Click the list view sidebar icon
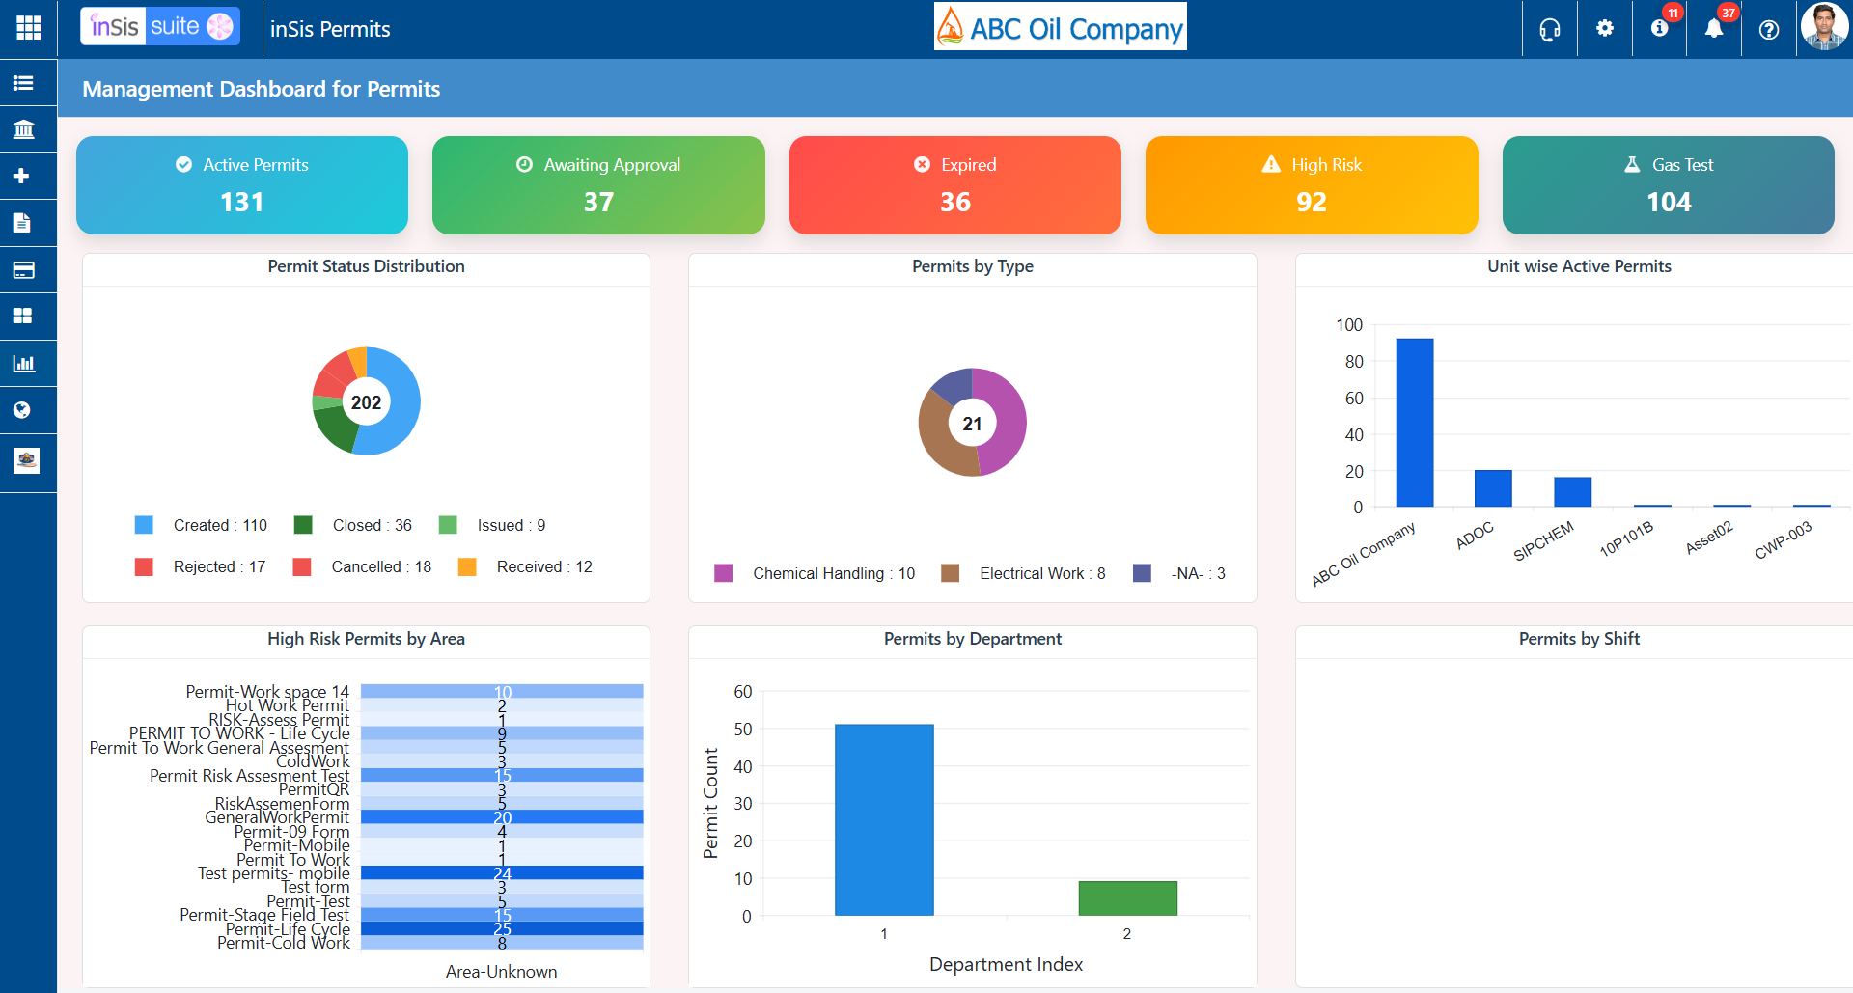Image resolution: width=1853 pixels, height=993 pixels. [23, 83]
